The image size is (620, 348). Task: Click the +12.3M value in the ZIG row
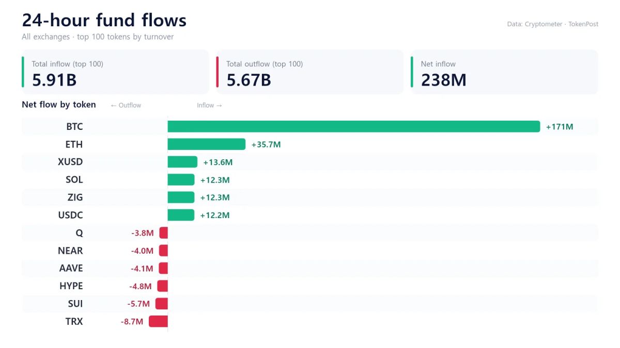215,197
